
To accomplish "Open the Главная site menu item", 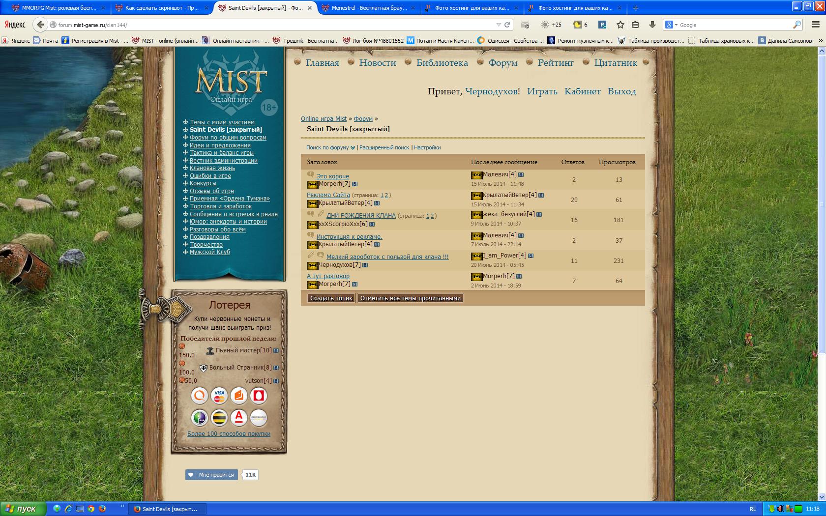I will tap(322, 63).
